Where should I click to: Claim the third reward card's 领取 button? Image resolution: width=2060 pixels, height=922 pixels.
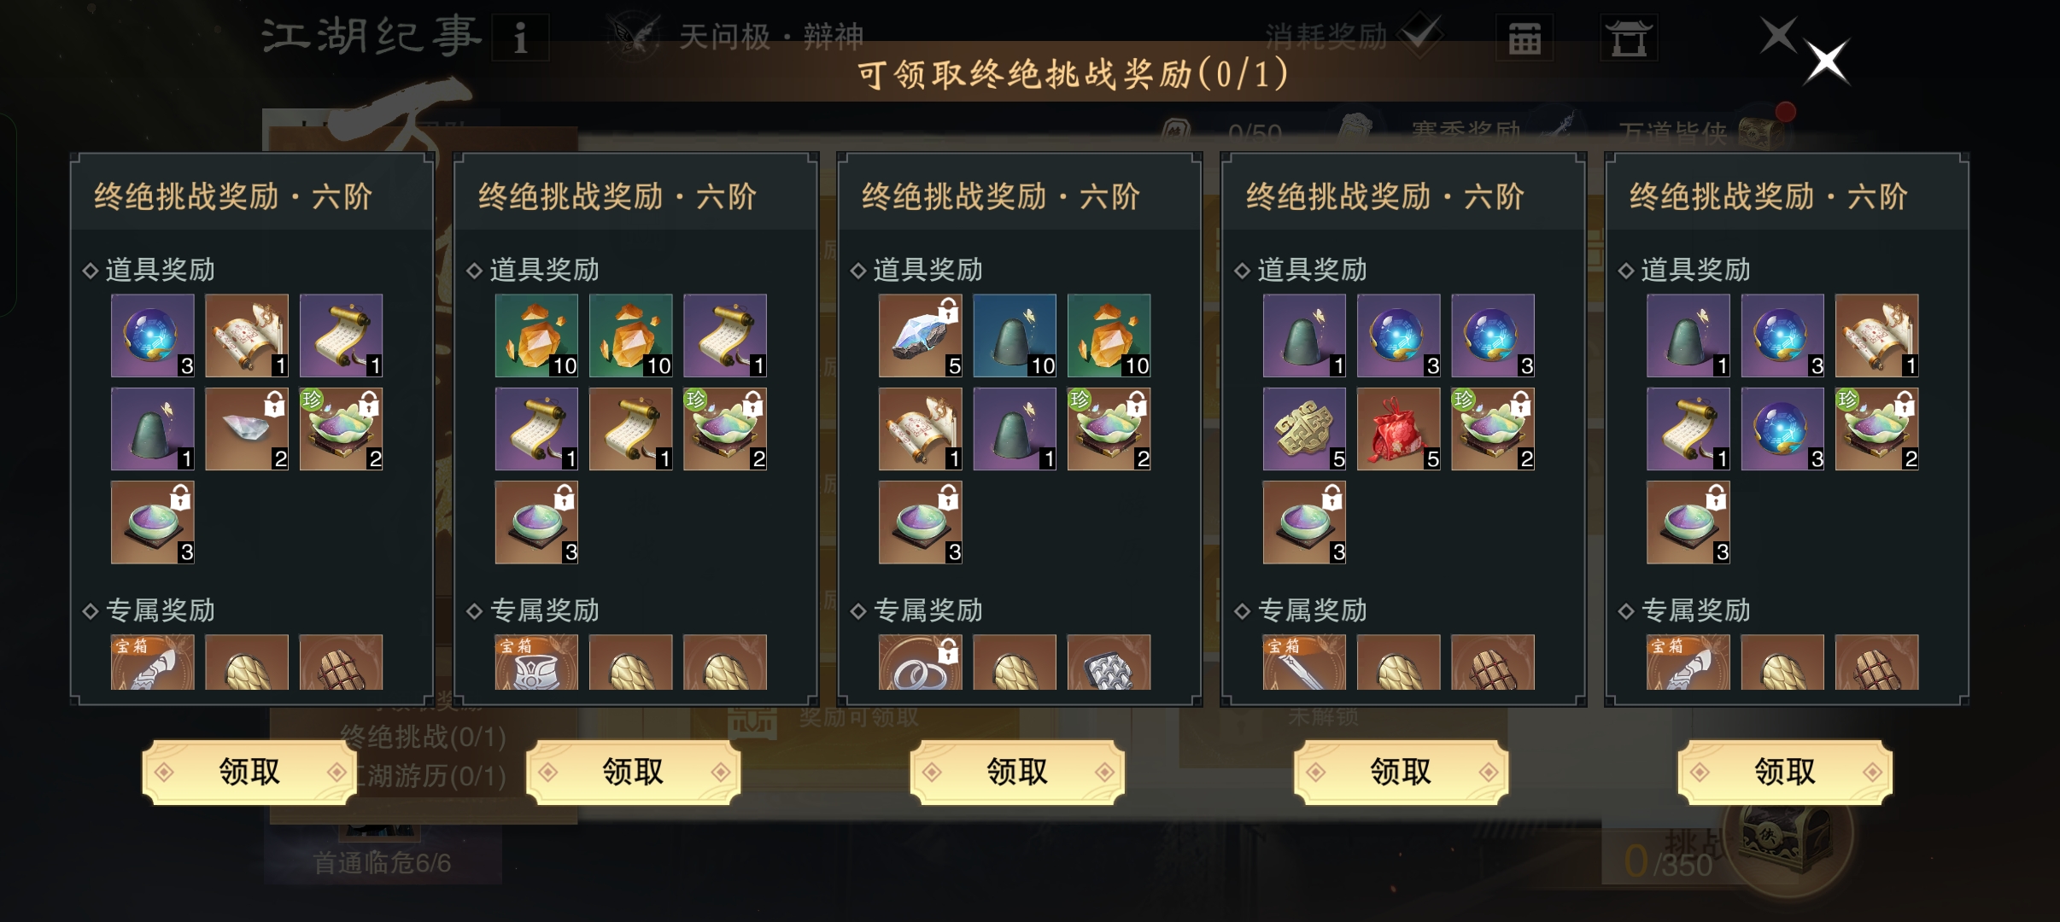click(x=1016, y=772)
